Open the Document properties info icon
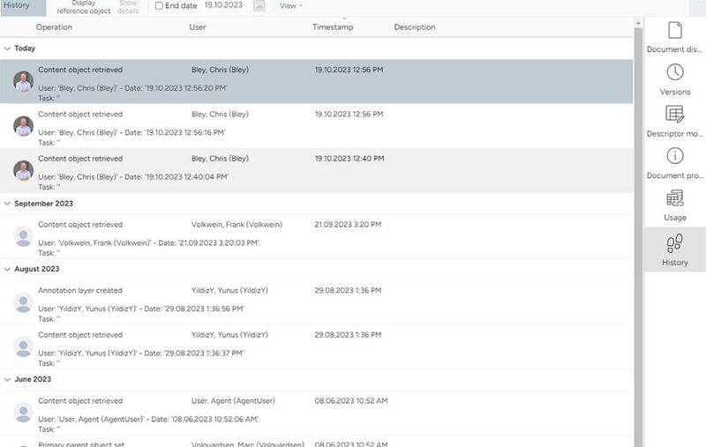The image size is (706, 447). coord(674,156)
